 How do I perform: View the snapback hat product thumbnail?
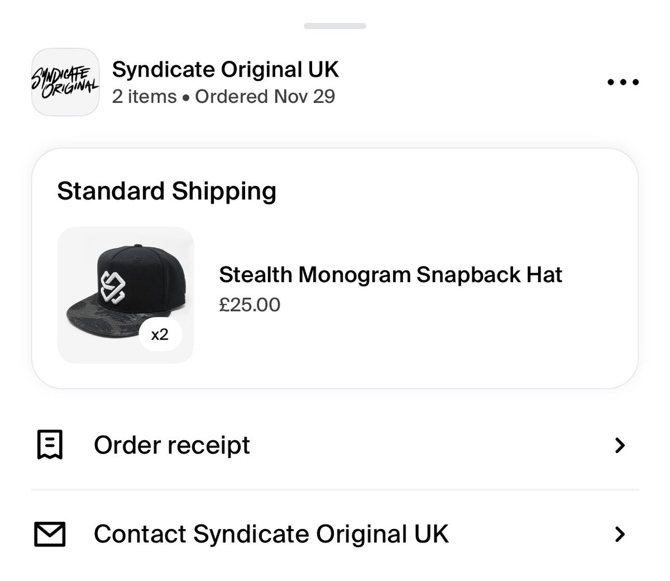pyautogui.click(x=125, y=294)
